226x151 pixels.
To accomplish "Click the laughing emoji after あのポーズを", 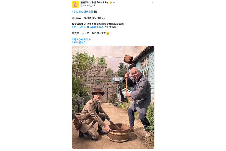I will (108, 33).
